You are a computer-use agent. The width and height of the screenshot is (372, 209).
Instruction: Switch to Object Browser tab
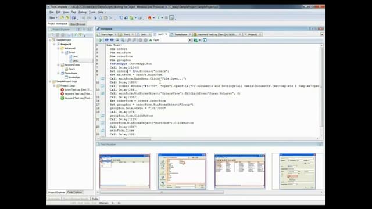click(77, 24)
